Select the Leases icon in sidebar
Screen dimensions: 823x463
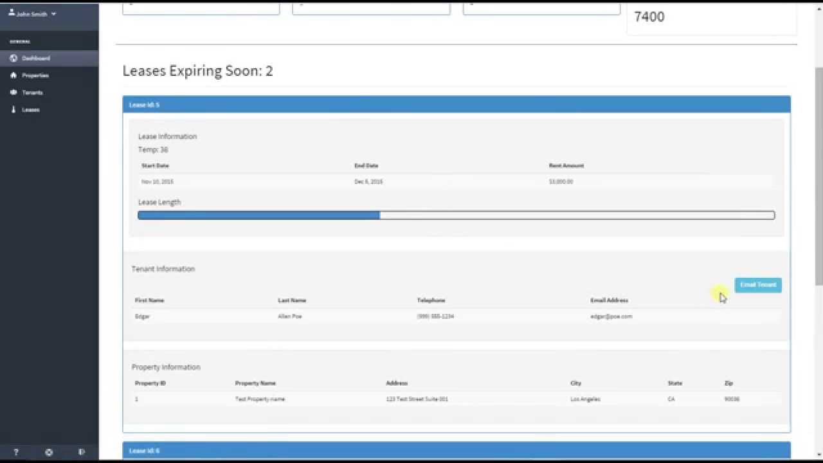click(x=14, y=110)
